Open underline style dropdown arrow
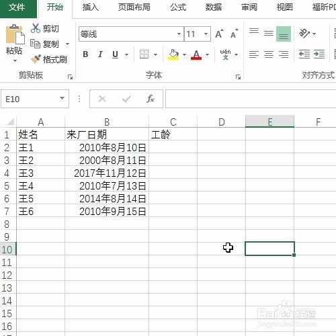The image size is (336, 336). pos(126,54)
